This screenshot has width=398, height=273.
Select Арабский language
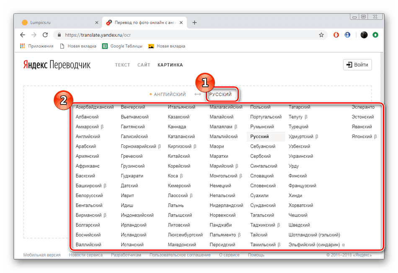pyautogui.click(x=86, y=146)
